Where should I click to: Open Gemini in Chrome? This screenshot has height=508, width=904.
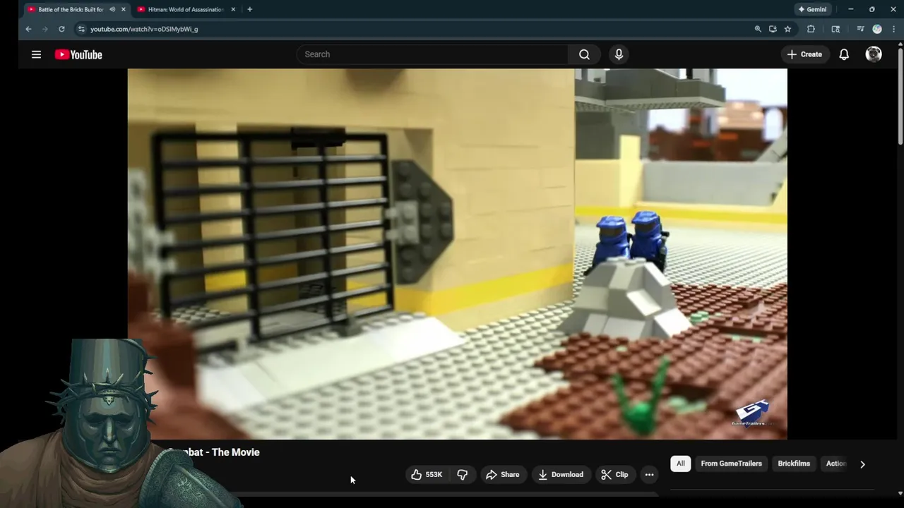[x=812, y=9]
